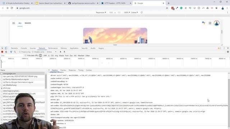Open the Online throttling dropdown in Network panel

click(51, 52)
